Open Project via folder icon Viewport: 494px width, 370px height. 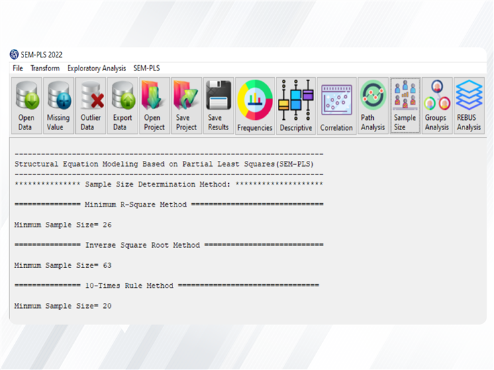click(154, 106)
